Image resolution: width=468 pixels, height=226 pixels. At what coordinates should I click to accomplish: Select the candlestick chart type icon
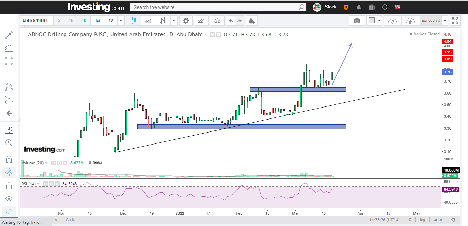(134, 21)
